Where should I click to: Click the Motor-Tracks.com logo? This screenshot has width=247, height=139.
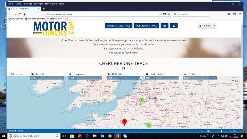54,28
